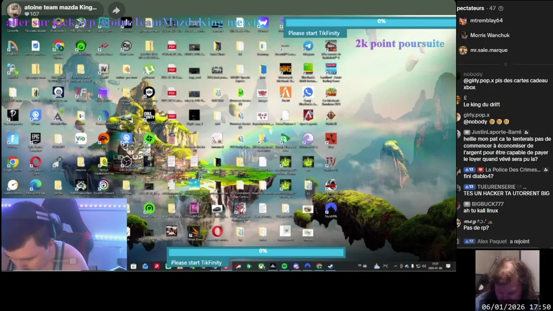Viewport: 553px width, 311px height.
Task: Select the FPS Chess desktop shortcut
Action: click(x=58, y=163)
